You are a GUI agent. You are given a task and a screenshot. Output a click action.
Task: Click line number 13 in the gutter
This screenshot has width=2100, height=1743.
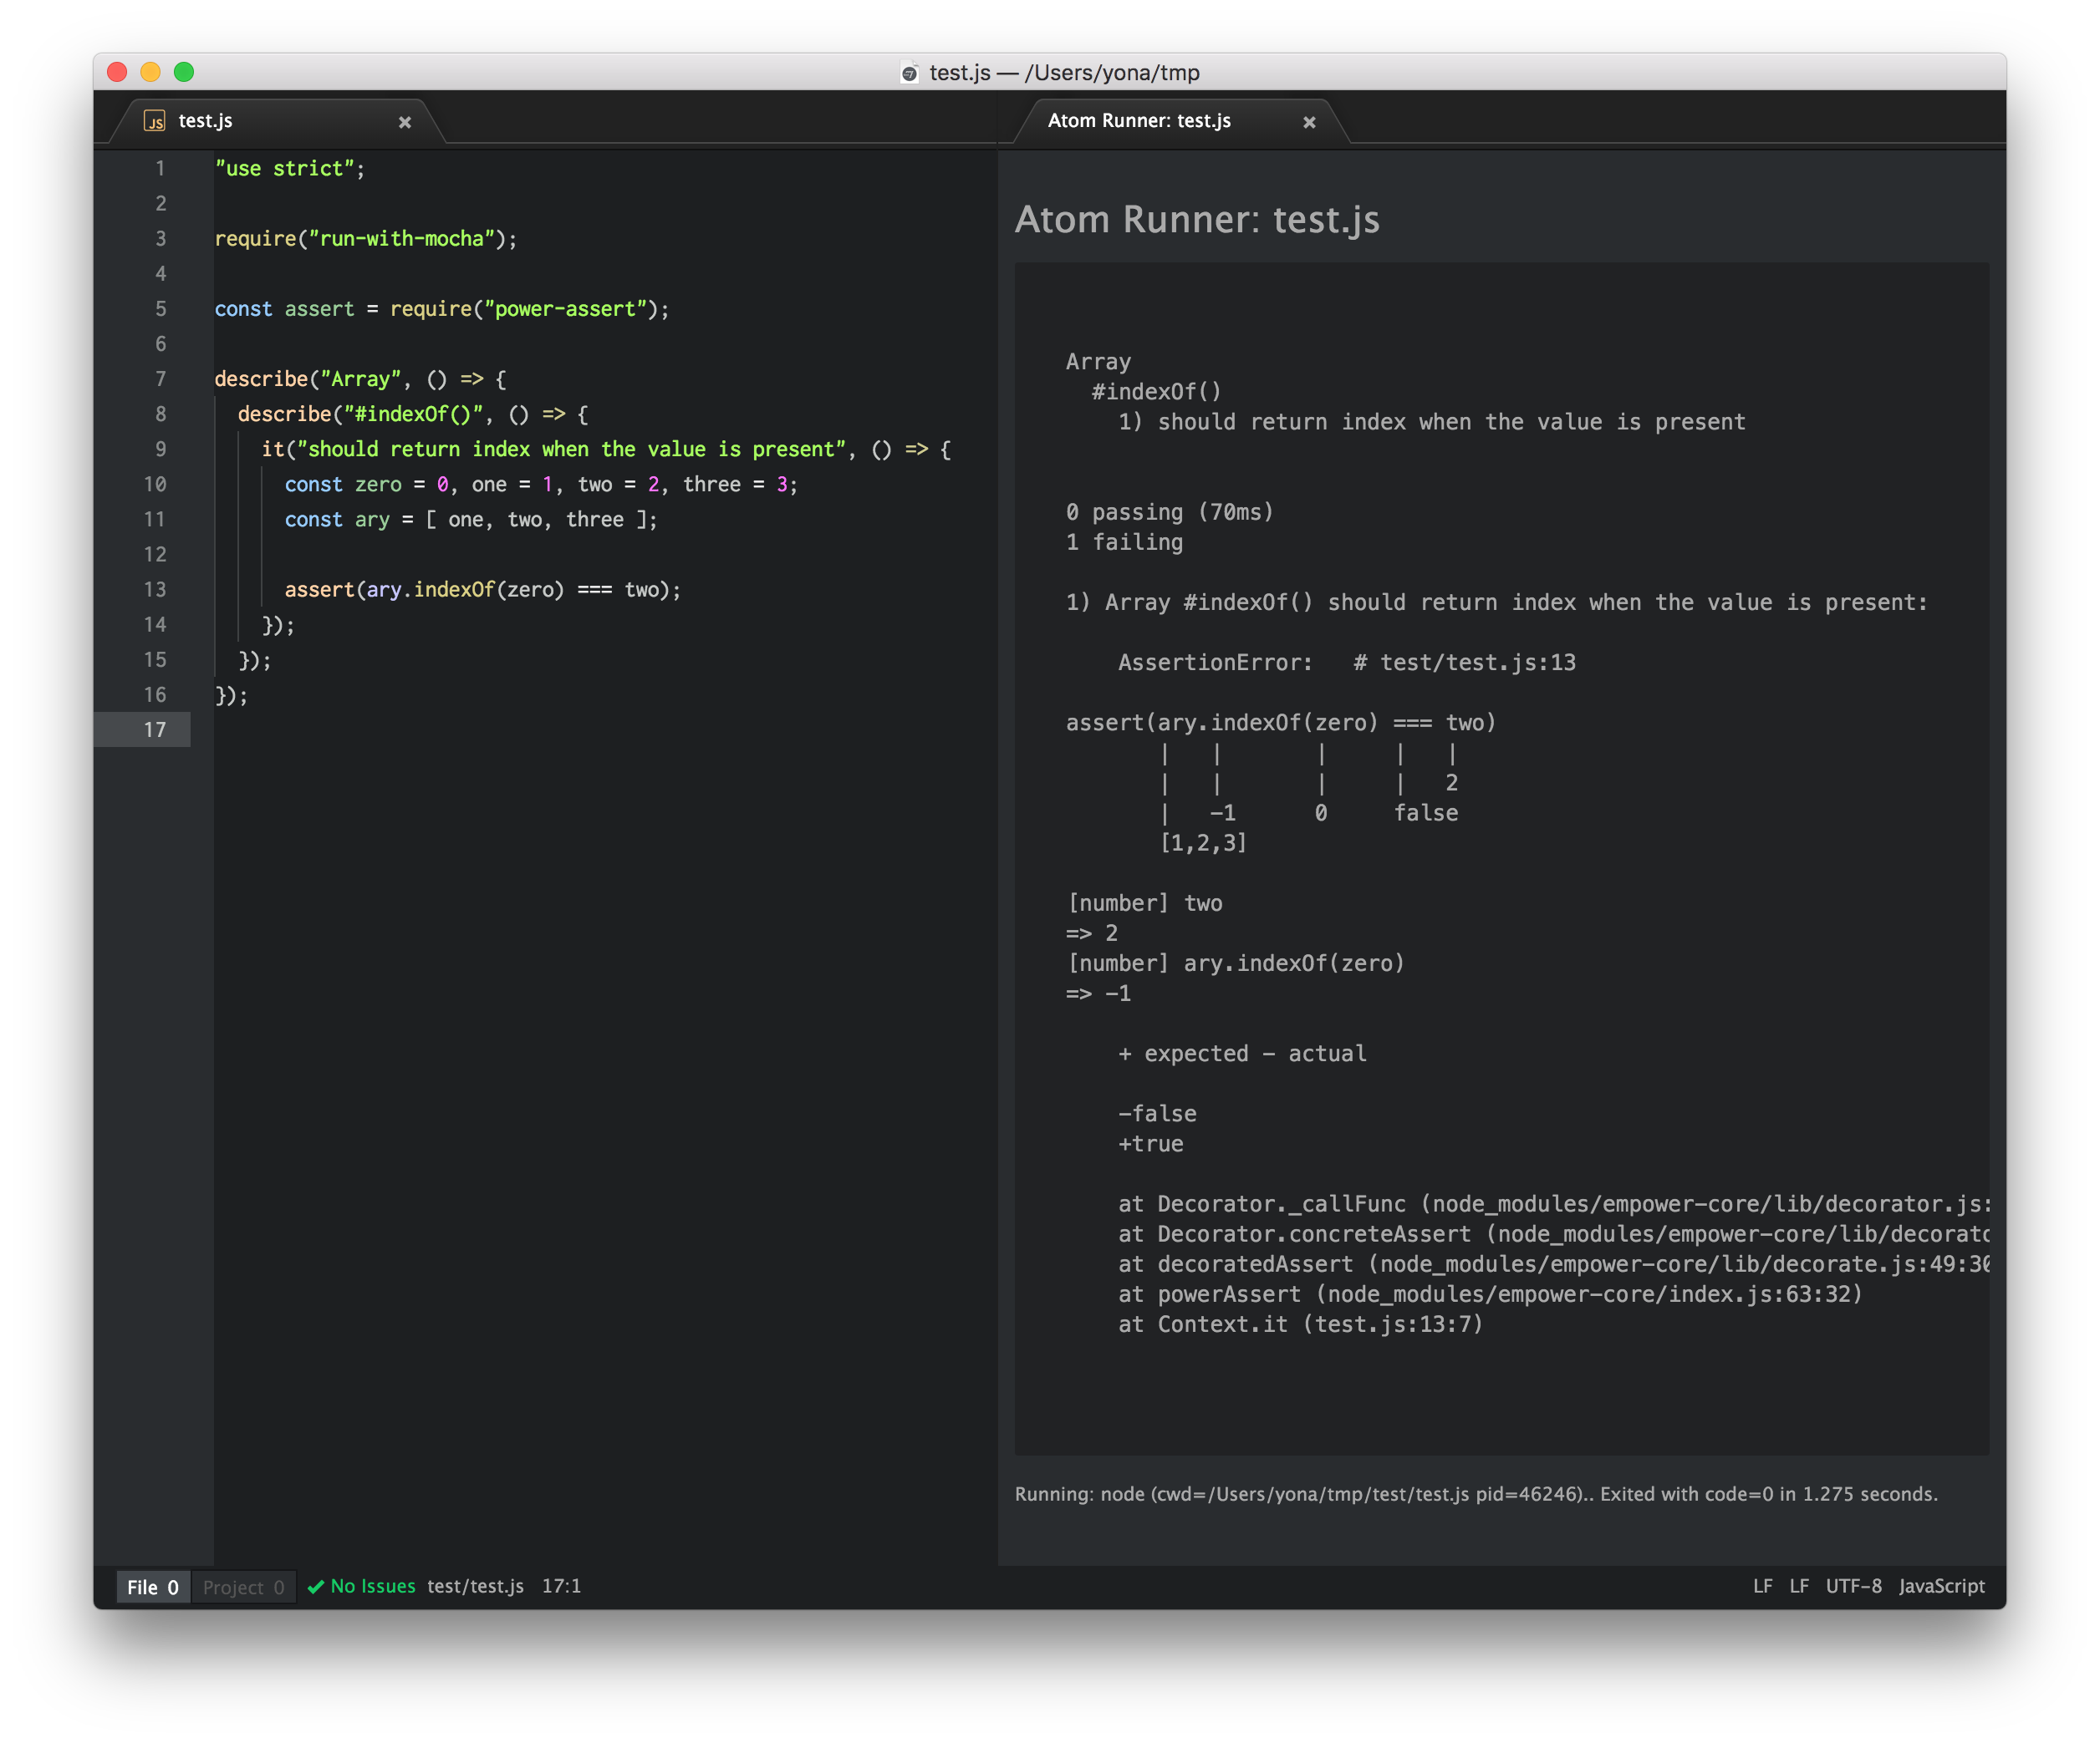pos(155,590)
